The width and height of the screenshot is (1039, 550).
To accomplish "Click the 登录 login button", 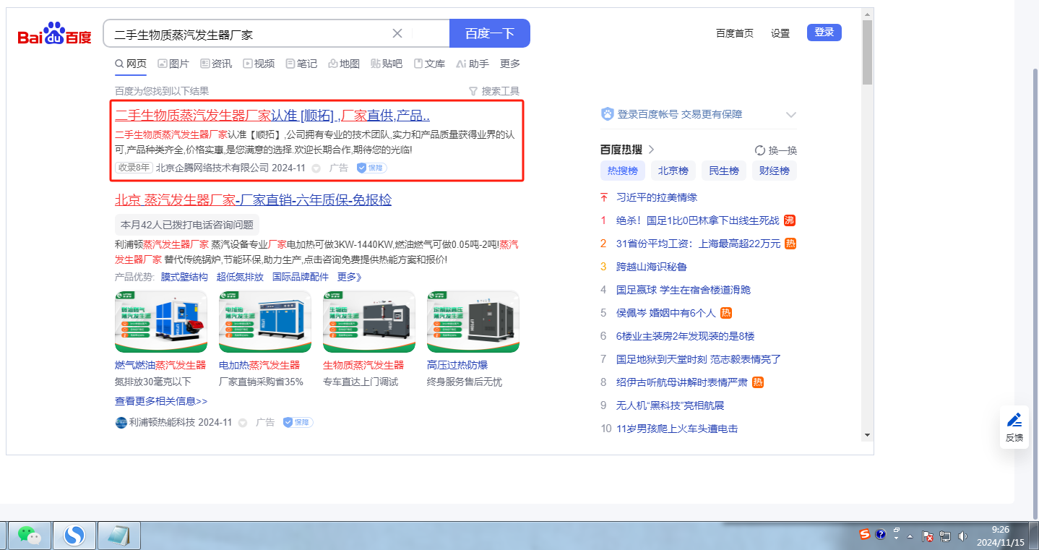I will tap(824, 33).
